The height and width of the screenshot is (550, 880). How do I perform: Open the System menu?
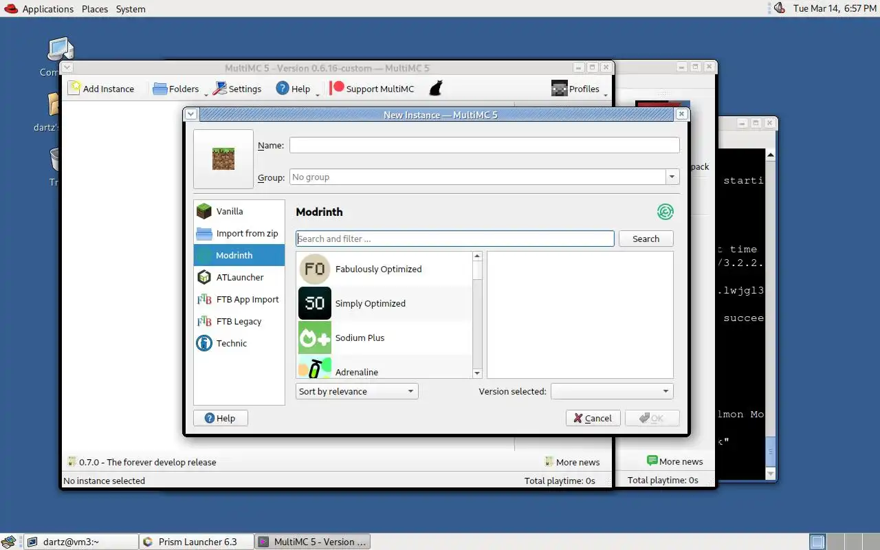pyautogui.click(x=131, y=9)
